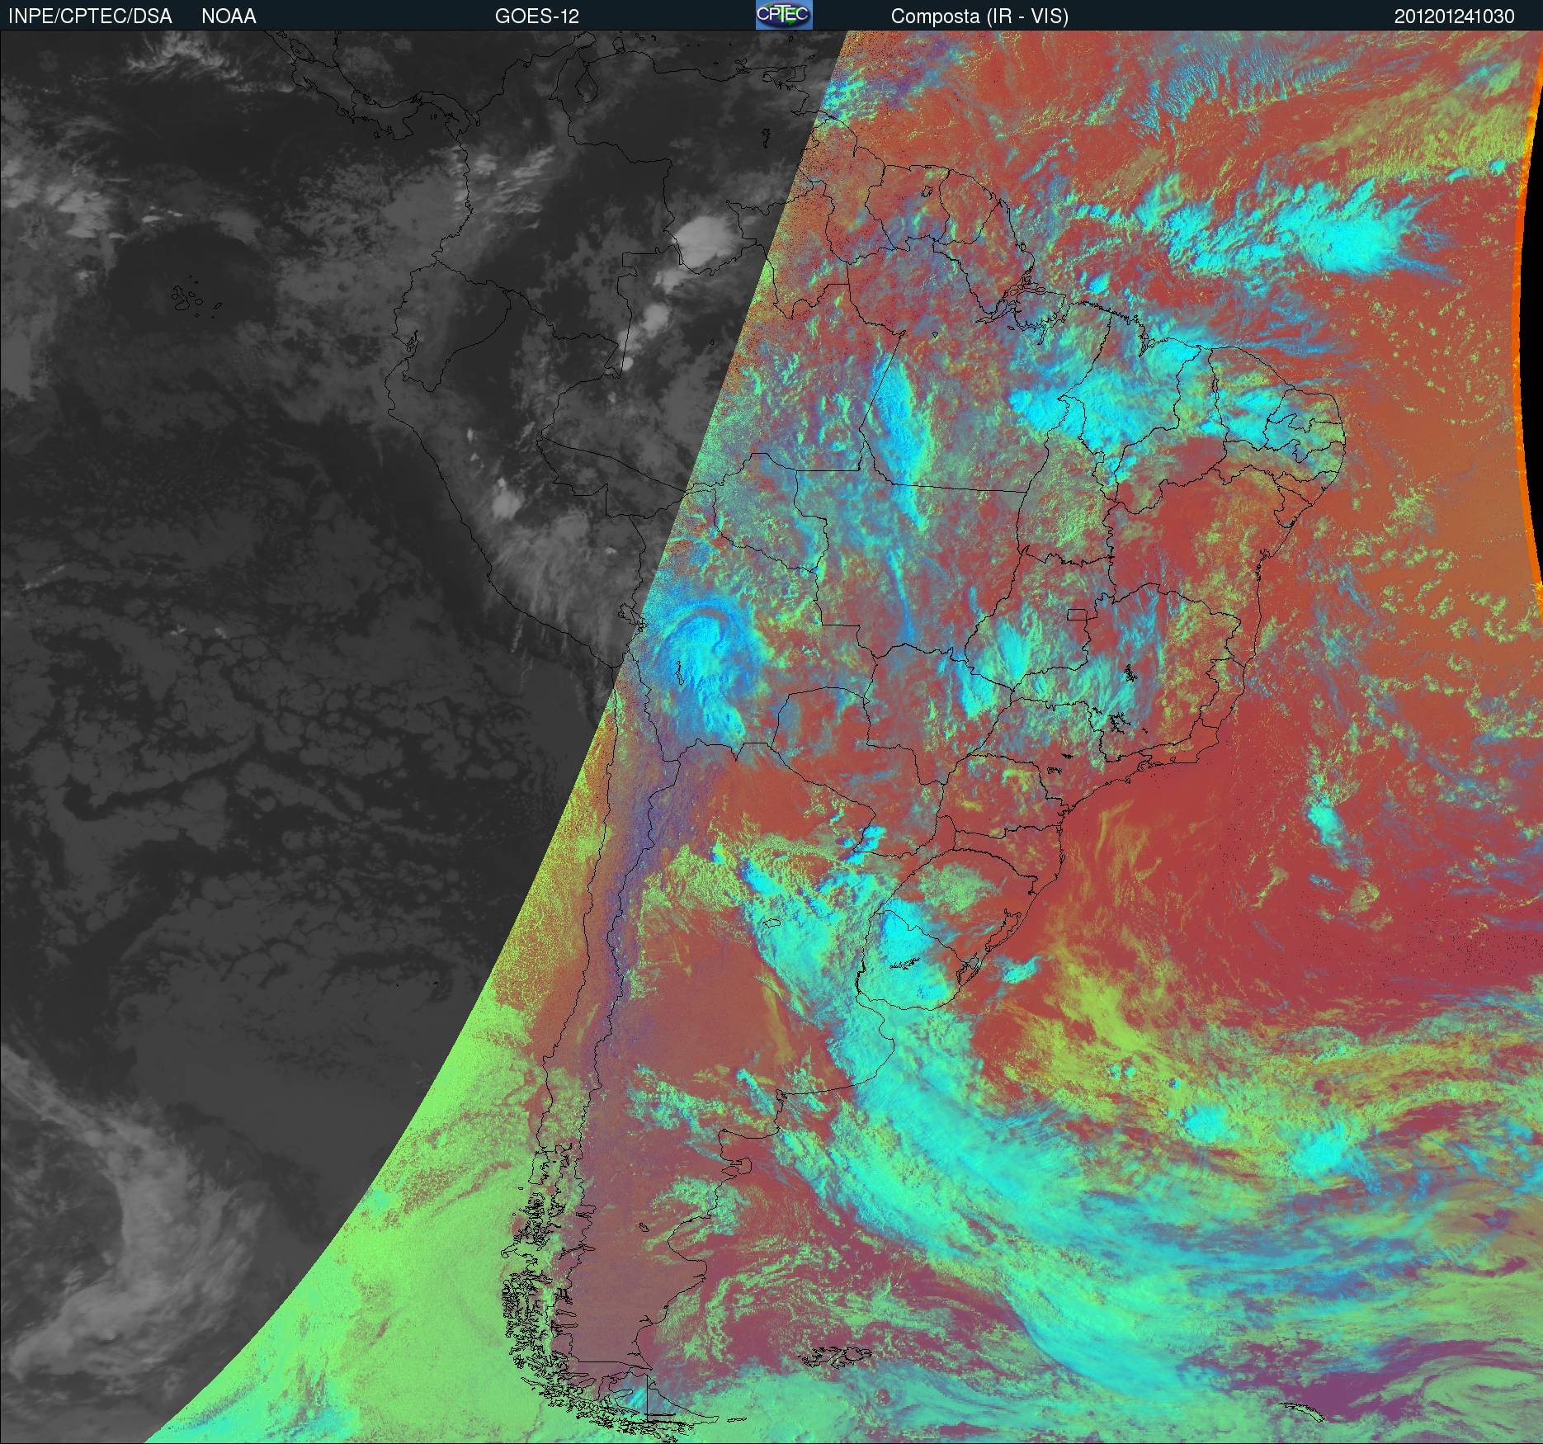The image size is (1543, 1444).
Task: Click the CPTEC logo in the header
Action: pos(784,15)
